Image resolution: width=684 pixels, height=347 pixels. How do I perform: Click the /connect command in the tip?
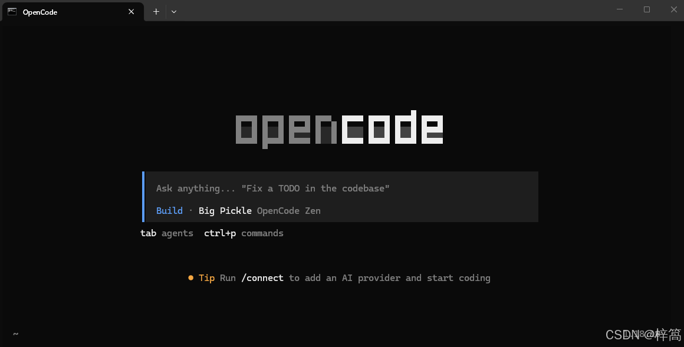click(262, 278)
